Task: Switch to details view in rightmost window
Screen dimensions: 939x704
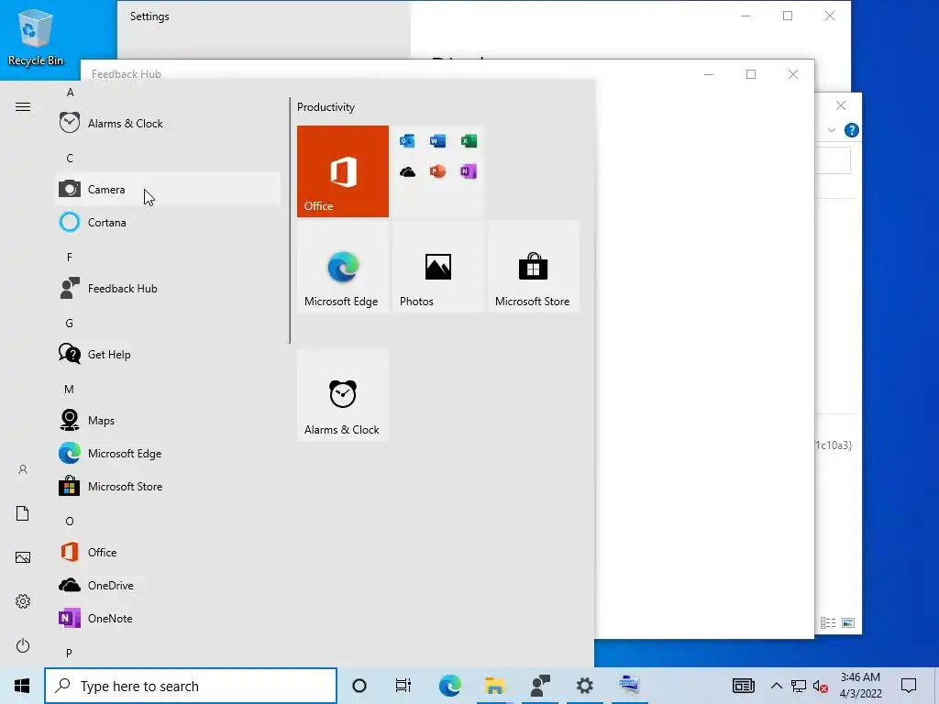Action: click(x=828, y=623)
